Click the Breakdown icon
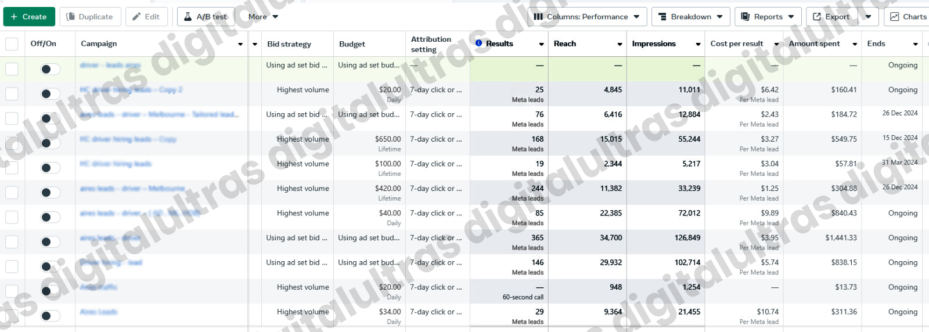 (662, 17)
